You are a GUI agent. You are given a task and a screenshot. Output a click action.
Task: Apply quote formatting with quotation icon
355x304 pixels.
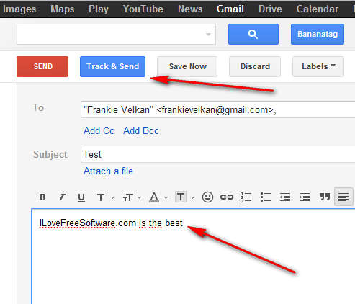pyautogui.click(x=325, y=197)
